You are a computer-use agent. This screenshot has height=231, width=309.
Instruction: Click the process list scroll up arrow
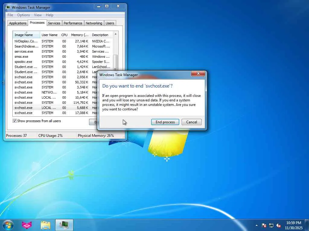pos(116,34)
